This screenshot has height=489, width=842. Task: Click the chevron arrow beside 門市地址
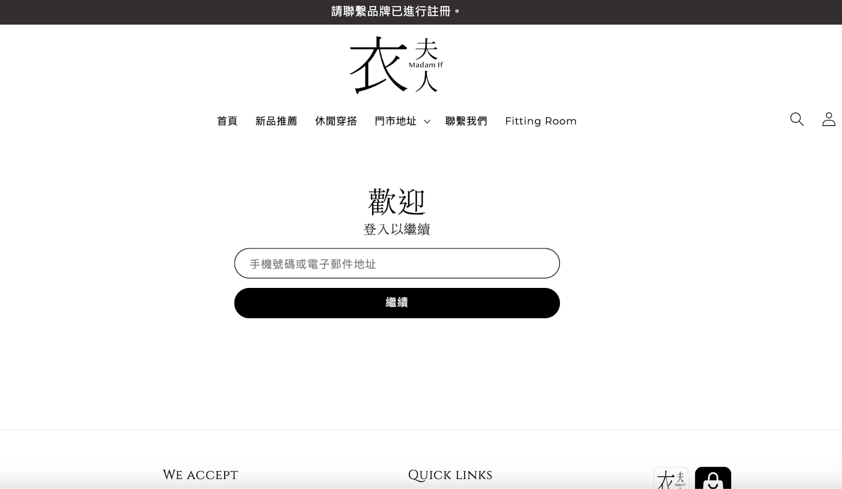click(x=427, y=122)
